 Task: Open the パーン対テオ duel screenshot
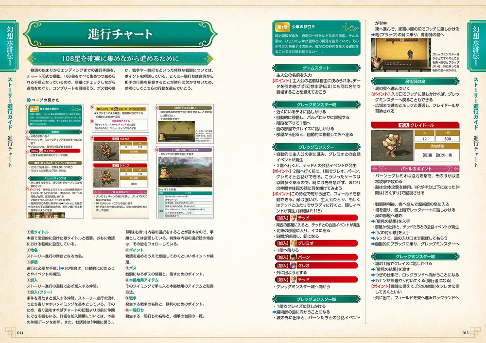[x=185, y=171]
